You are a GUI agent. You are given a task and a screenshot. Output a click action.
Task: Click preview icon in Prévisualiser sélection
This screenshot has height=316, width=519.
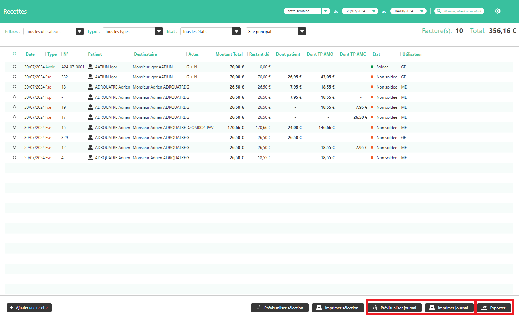258,308
